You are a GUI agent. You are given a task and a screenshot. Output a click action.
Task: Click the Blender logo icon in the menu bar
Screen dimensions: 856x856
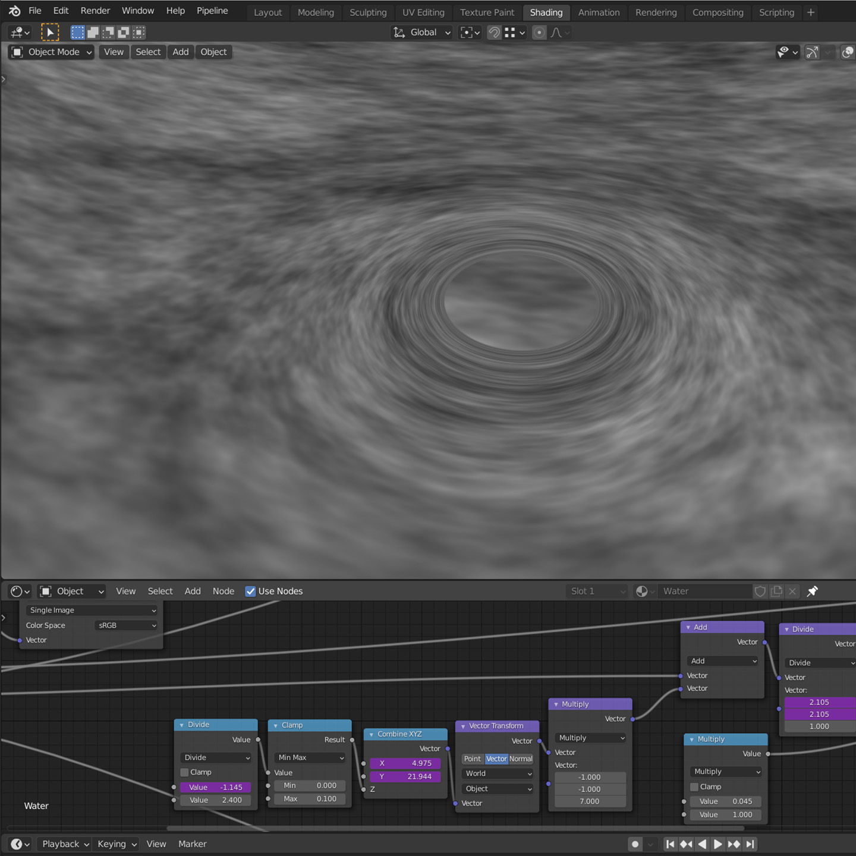[x=13, y=11]
